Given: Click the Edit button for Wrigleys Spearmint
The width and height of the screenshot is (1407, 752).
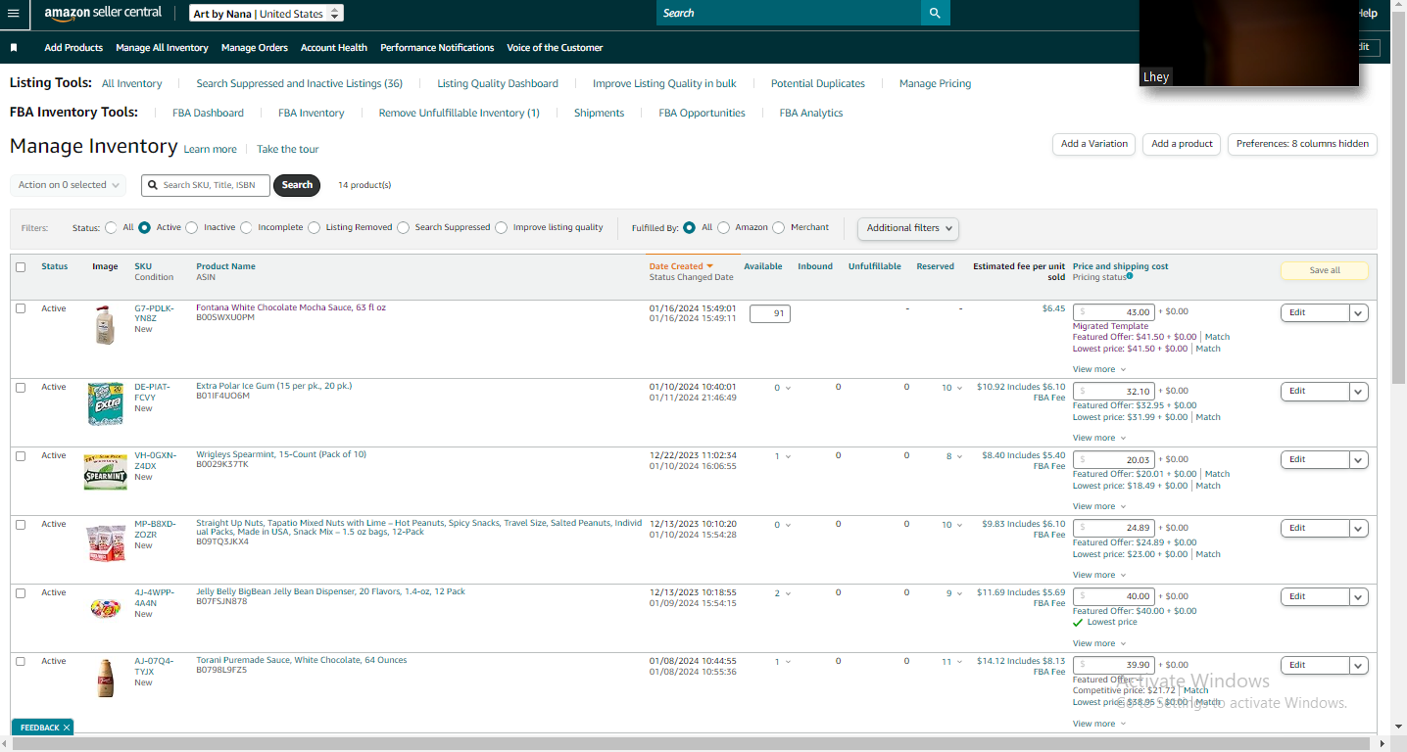Looking at the screenshot, I should coord(1315,460).
